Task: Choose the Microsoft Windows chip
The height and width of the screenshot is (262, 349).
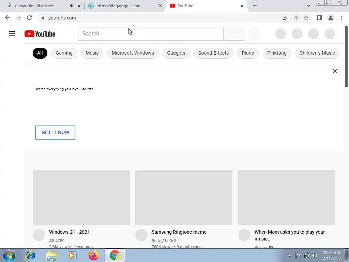Action: click(133, 53)
